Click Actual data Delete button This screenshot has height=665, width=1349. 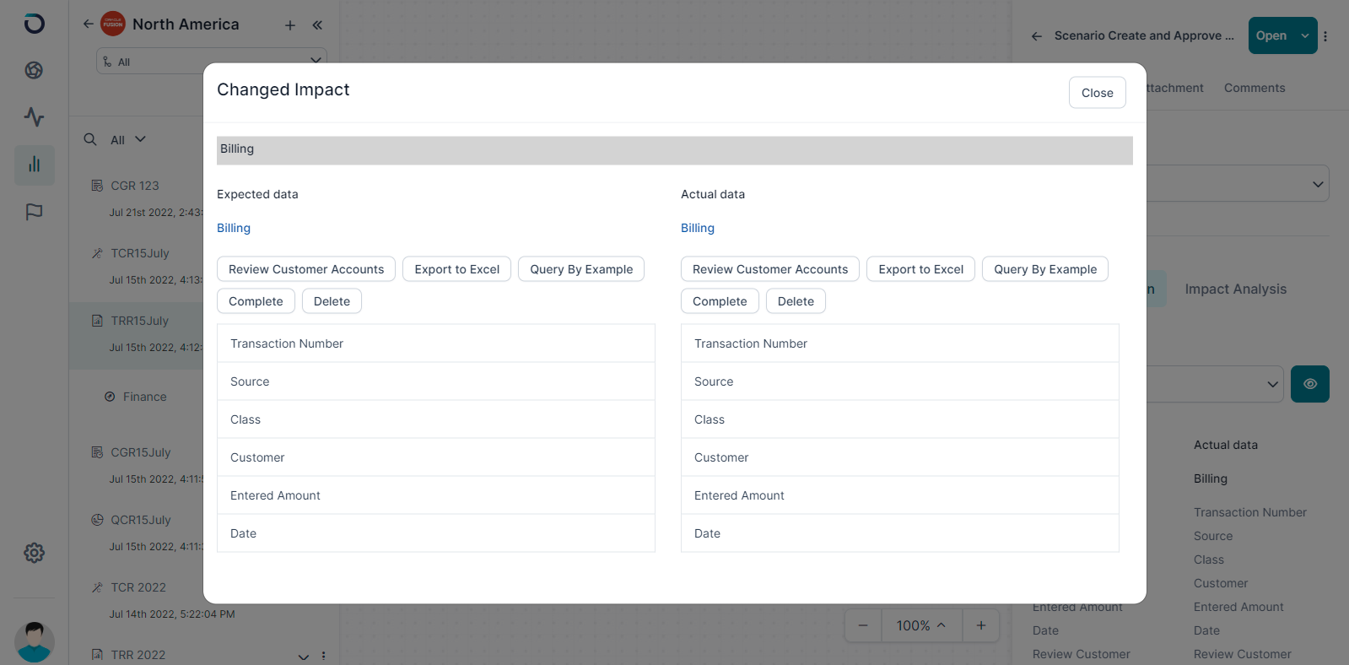796,301
